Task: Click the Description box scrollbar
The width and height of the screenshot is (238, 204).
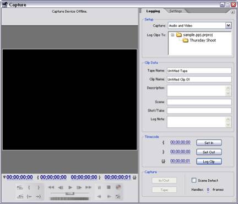Action: 228,91
